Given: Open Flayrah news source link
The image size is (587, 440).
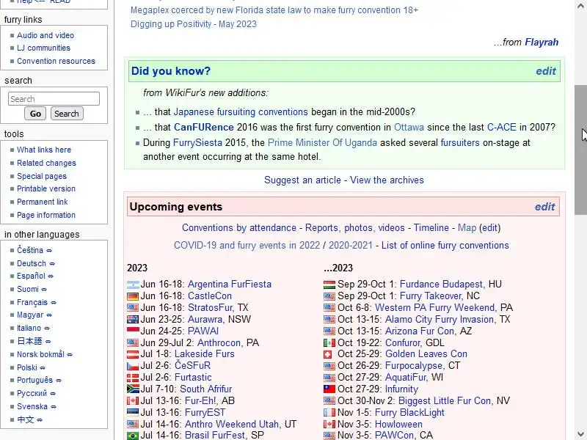Looking at the screenshot, I should [542, 42].
